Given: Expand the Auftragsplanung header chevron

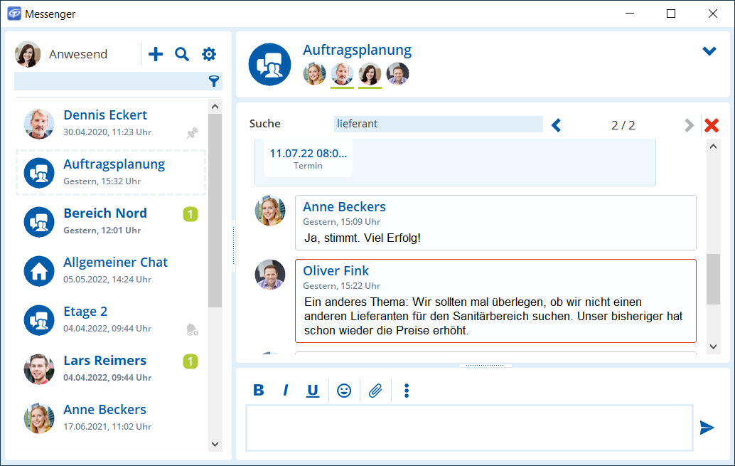Looking at the screenshot, I should point(709,51).
